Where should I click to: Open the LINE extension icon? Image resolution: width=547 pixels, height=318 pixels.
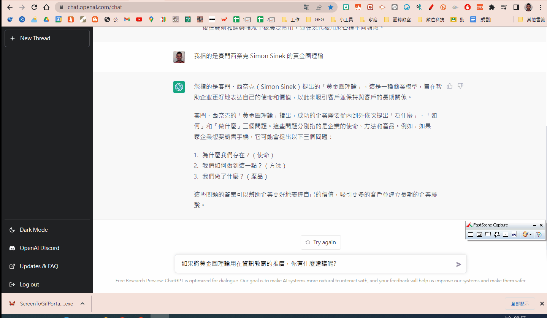tap(395, 7)
